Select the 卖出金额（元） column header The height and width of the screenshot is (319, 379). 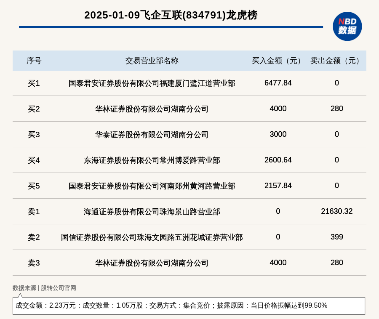(337, 61)
